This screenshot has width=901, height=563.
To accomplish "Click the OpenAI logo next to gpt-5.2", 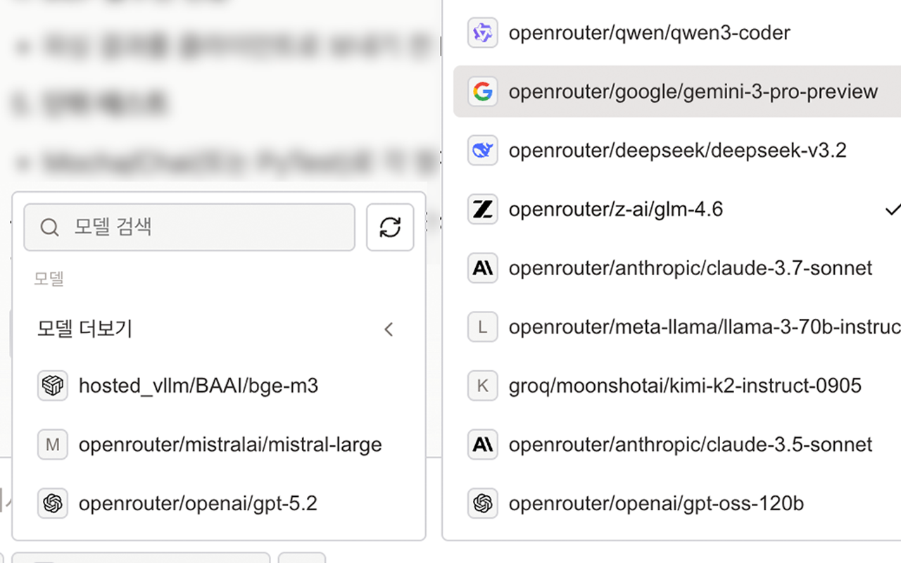I will 53,504.
